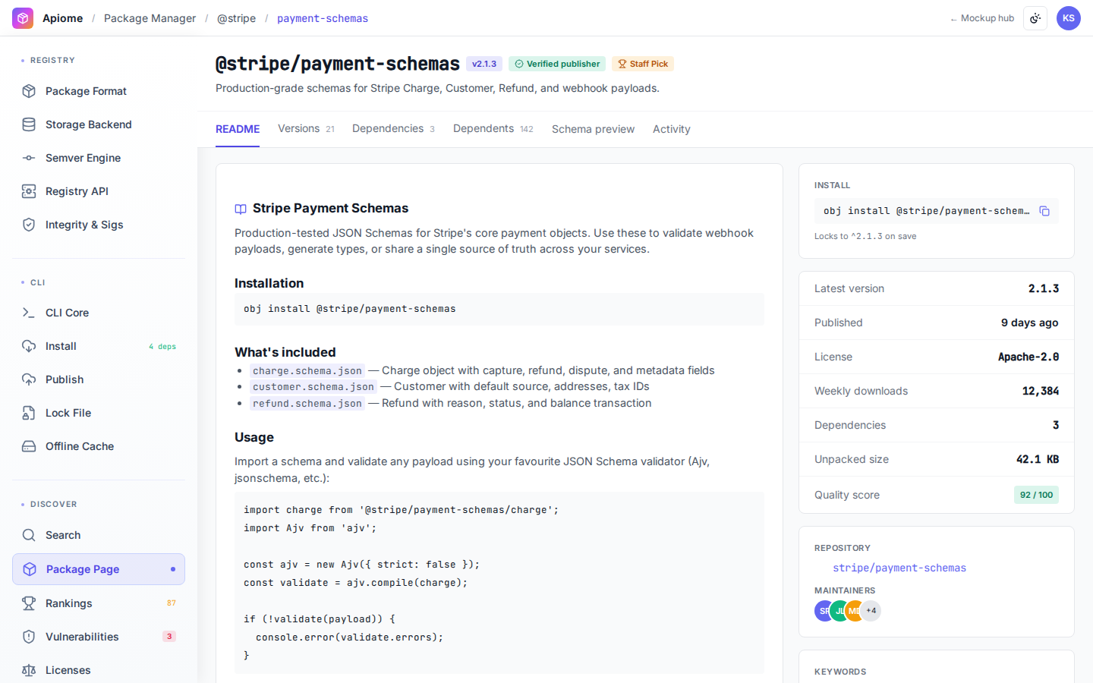Open the KS user avatar menu

point(1069,18)
